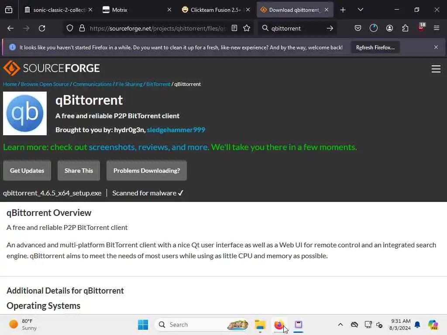Go back to previous page
447x335 pixels.
coord(10,28)
